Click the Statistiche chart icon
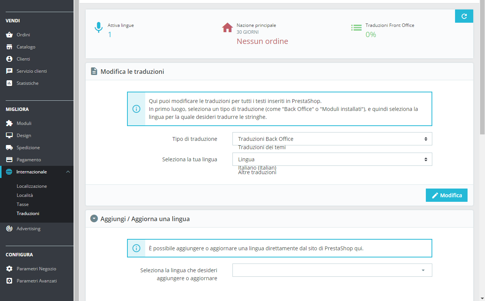 9,83
